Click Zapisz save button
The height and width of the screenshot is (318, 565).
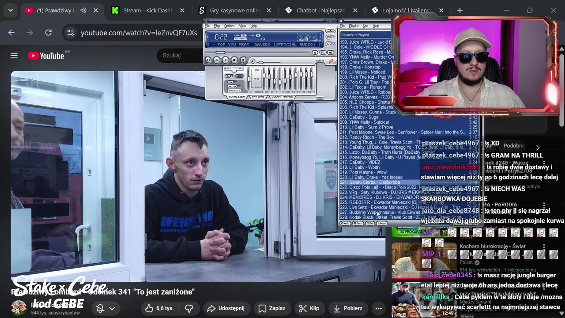[272, 308]
